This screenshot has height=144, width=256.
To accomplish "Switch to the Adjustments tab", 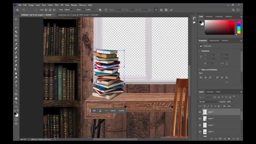I will [214, 40].
